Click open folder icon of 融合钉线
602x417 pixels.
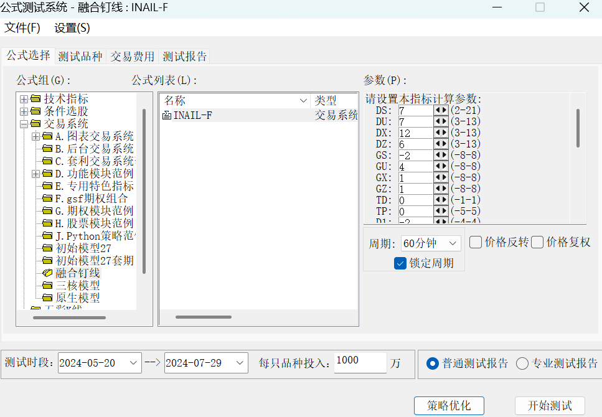point(47,273)
